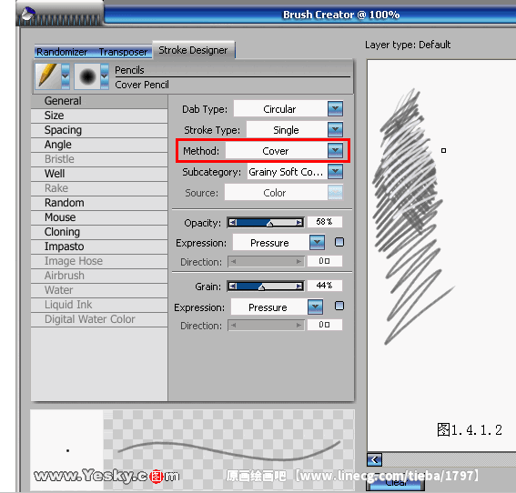Viewport: 516px width, 493px height.
Task: Click inside the scratch pad canvas
Action: click(x=441, y=256)
